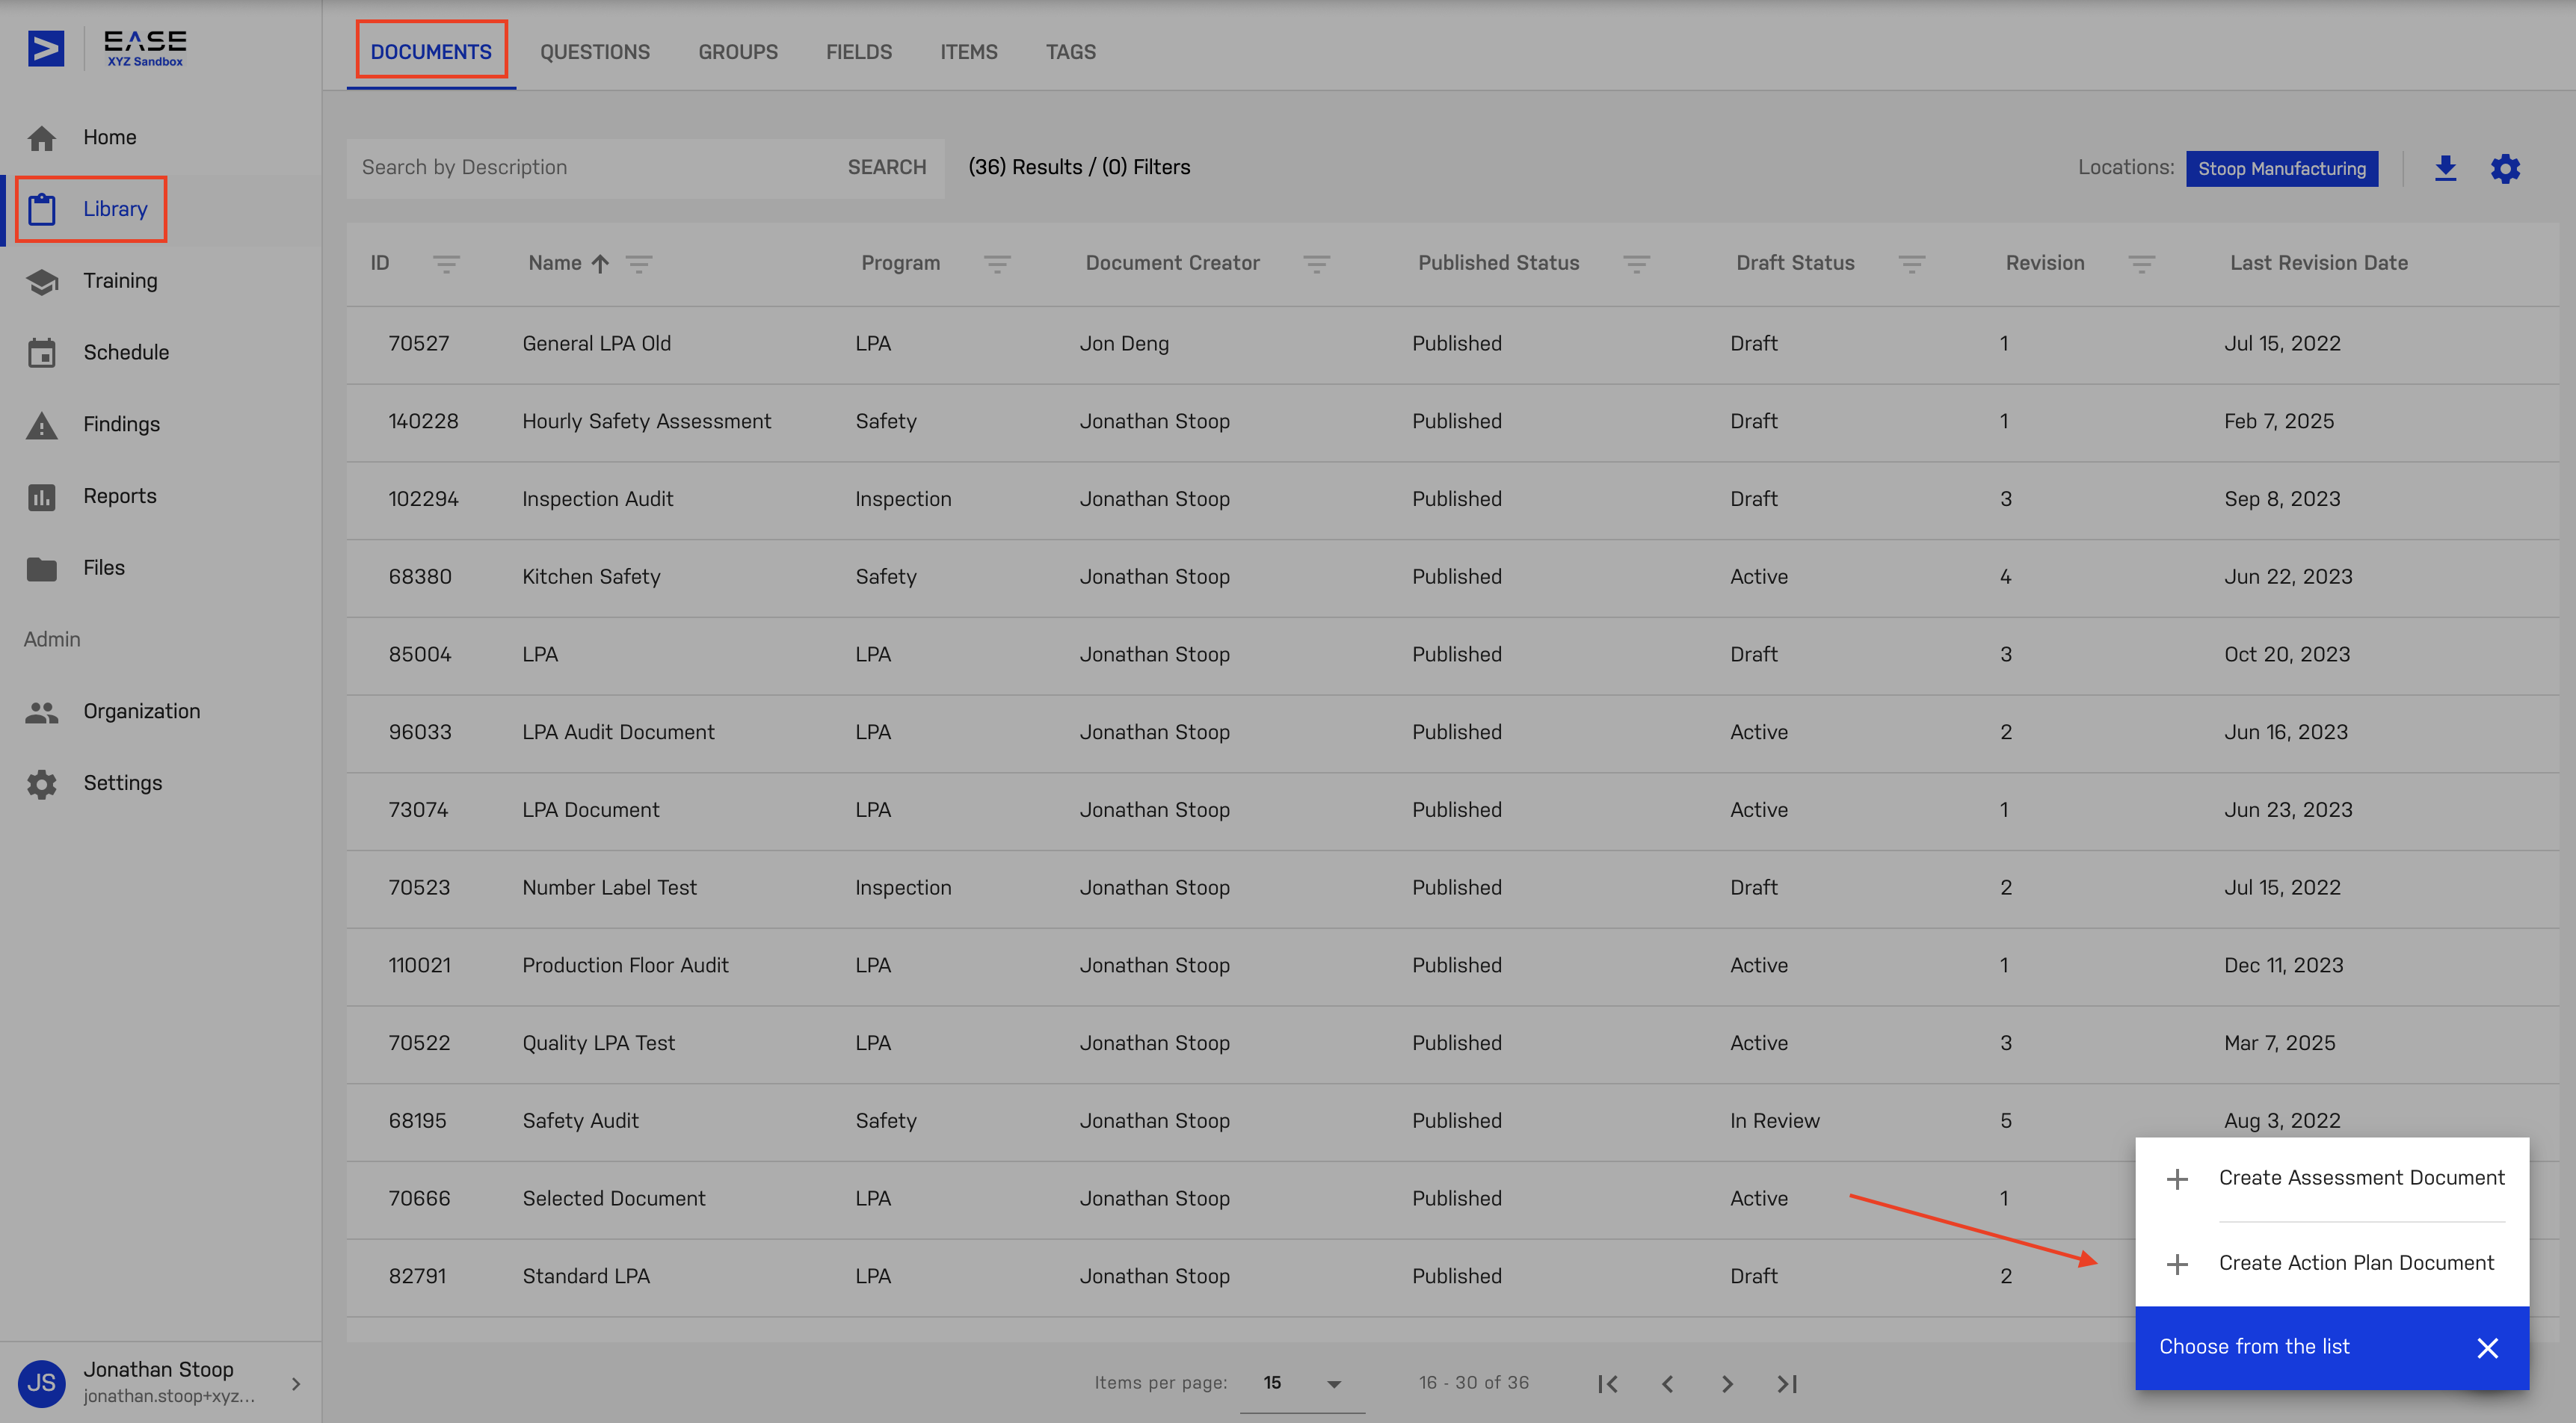The width and height of the screenshot is (2576, 1423).
Task: Open the Settings gear in sidebar
Action: tap(42, 783)
